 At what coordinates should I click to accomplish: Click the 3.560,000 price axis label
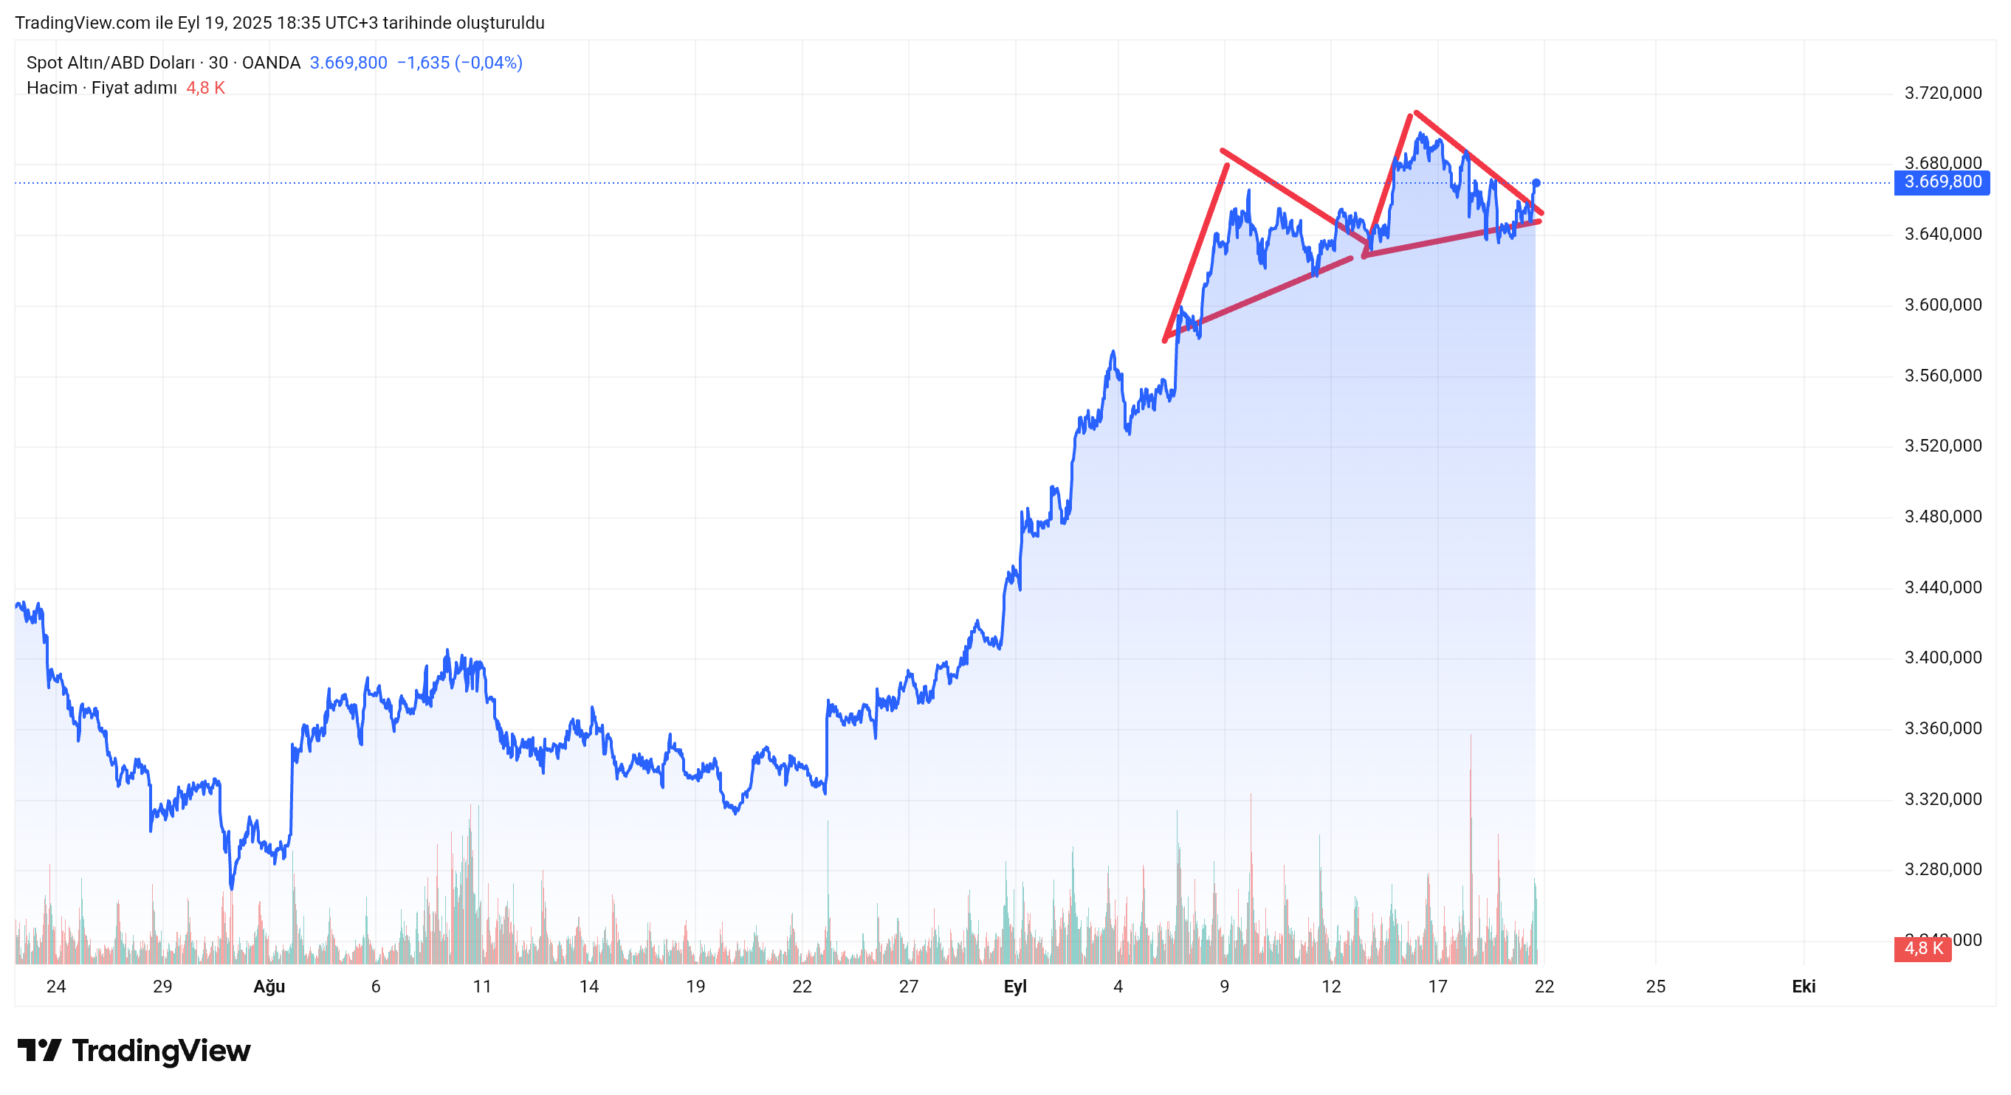(x=1942, y=376)
